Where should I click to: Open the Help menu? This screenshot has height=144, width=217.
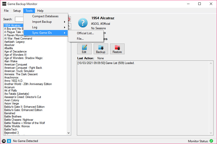[40, 11]
